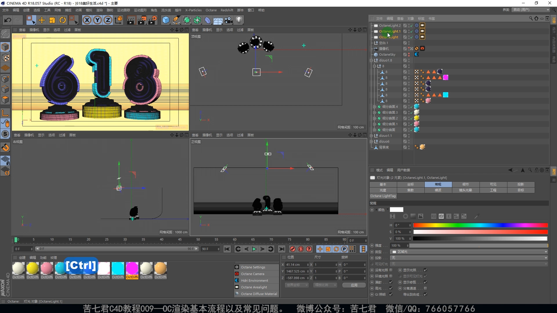Viewport: 557px width, 313px height.
Task: Uncheck the 高光 checkbox
Action: tap(391, 288)
